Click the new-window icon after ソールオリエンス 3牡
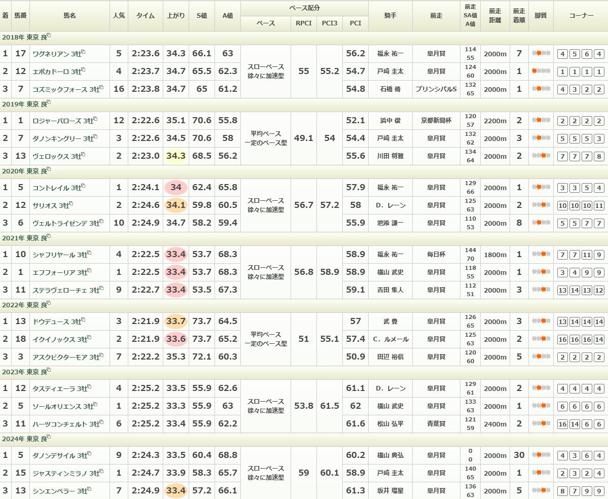Image resolution: width=608 pixels, height=499 pixels. [x=95, y=404]
